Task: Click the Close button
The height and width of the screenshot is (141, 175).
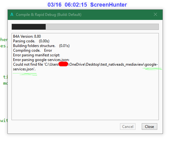Action: pyautogui.click(x=150, y=127)
